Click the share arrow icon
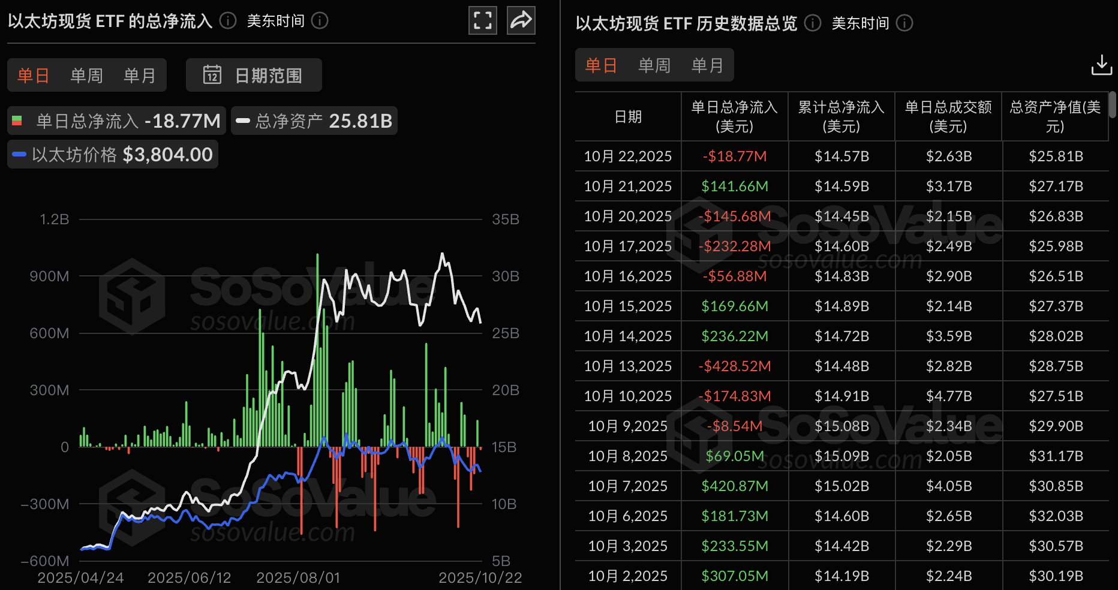The image size is (1118, 590). coord(521,20)
